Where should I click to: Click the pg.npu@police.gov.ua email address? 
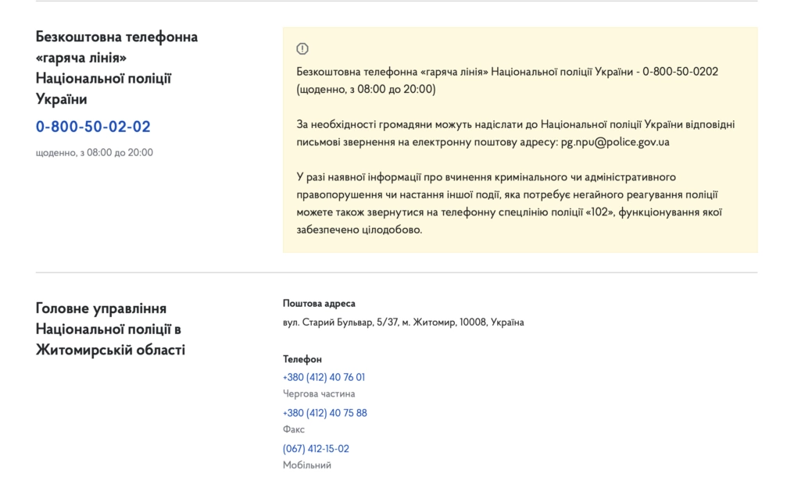[x=615, y=142]
